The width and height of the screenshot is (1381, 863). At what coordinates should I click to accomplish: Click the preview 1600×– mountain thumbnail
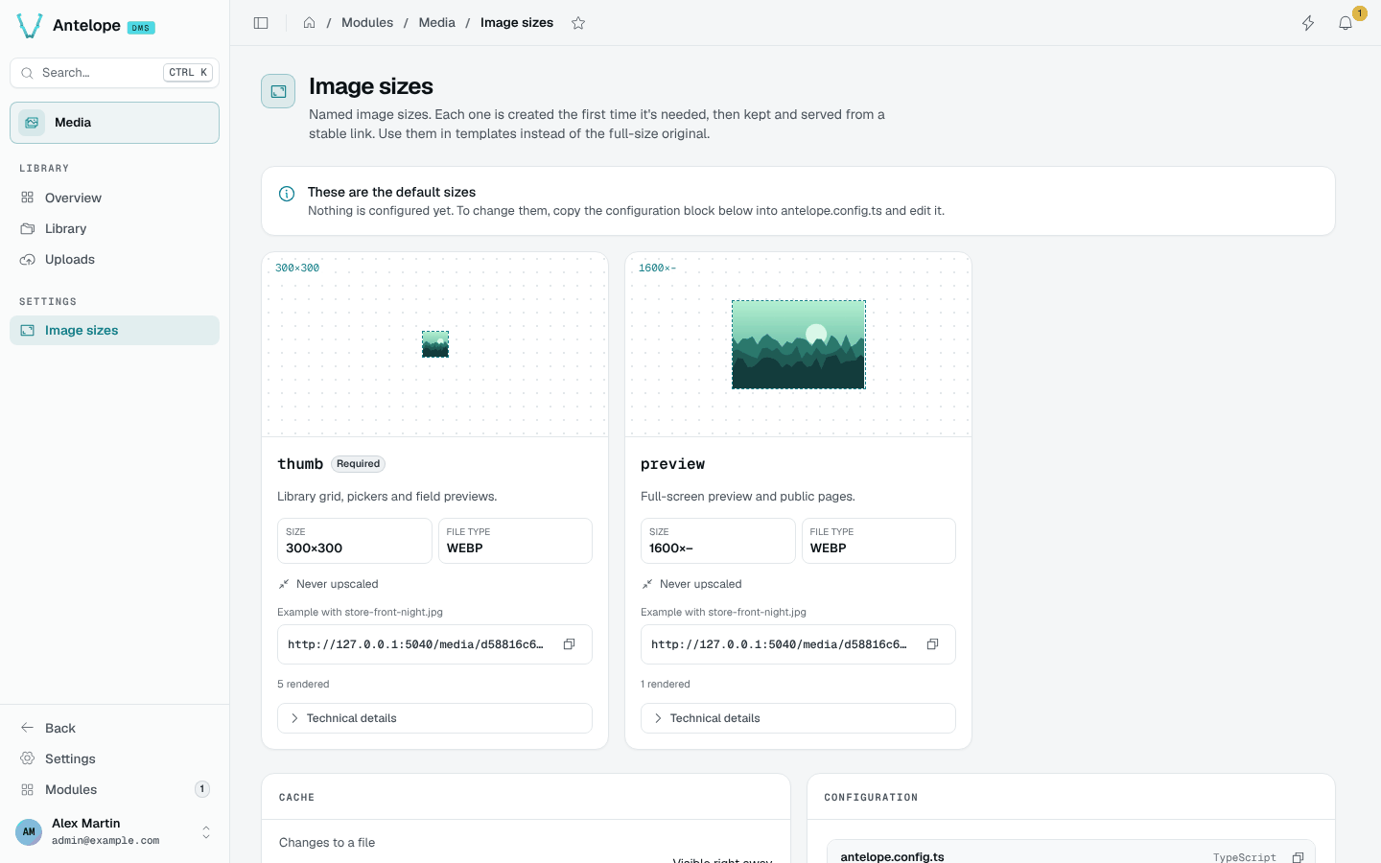tap(799, 344)
